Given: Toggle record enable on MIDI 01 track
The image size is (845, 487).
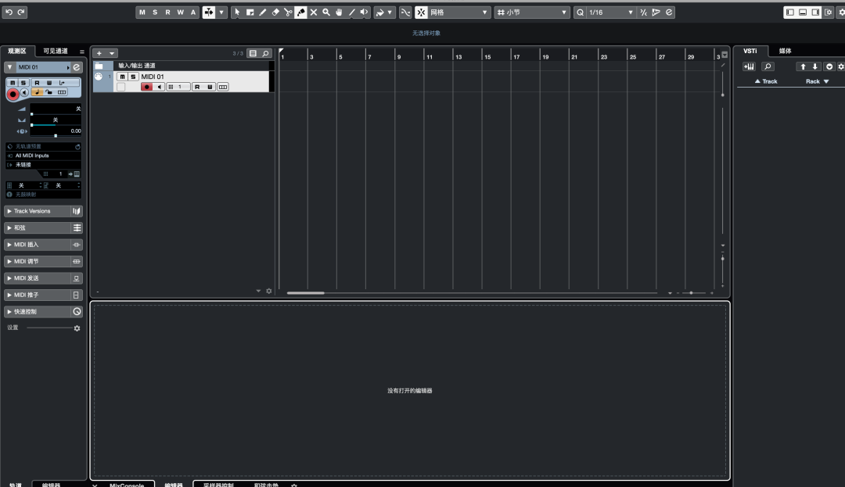Looking at the screenshot, I should (x=146, y=87).
